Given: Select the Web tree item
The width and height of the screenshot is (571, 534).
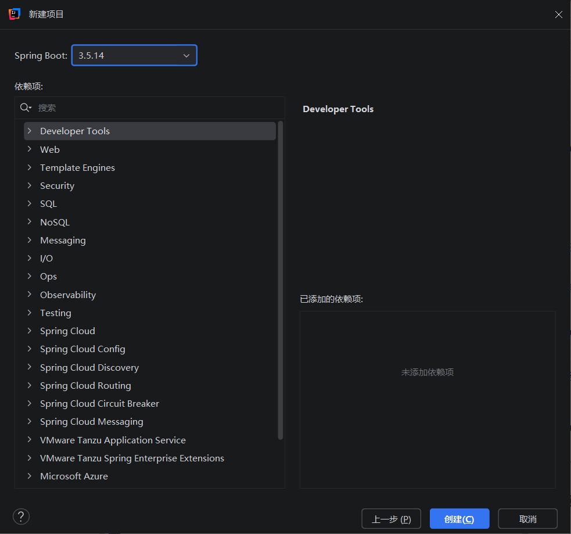Looking at the screenshot, I should pyautogui.click(x=49, y=149).
